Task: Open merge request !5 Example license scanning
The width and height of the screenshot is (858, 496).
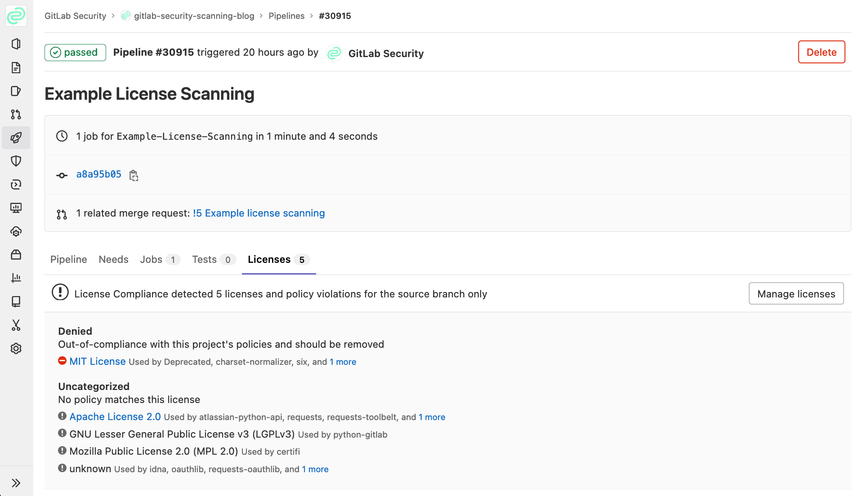Action: 259,213
